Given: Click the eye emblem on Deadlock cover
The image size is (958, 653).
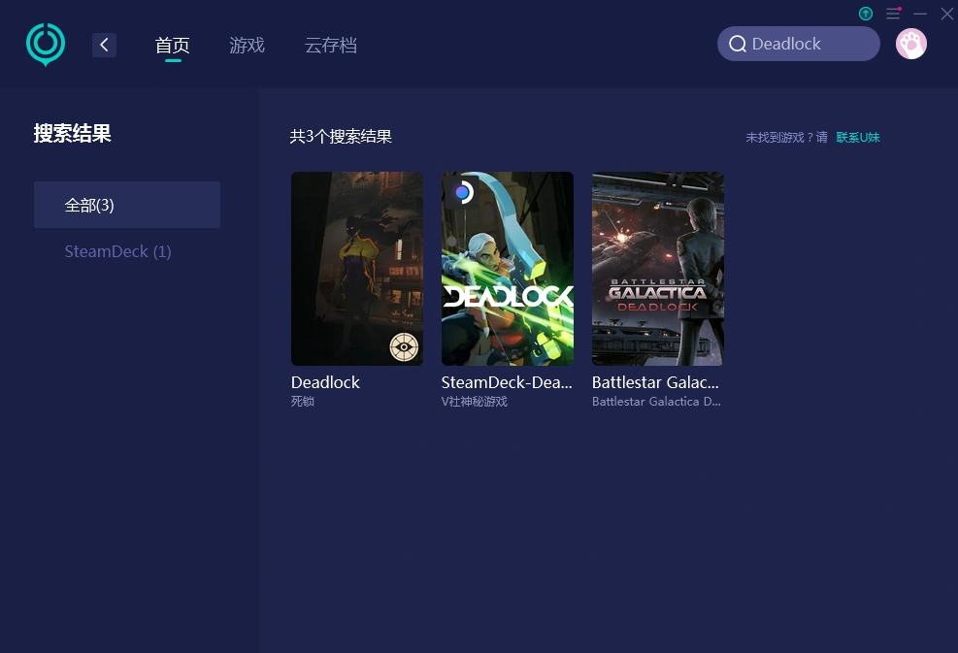Looking at the screenshot, I should [x=404, y=347].
